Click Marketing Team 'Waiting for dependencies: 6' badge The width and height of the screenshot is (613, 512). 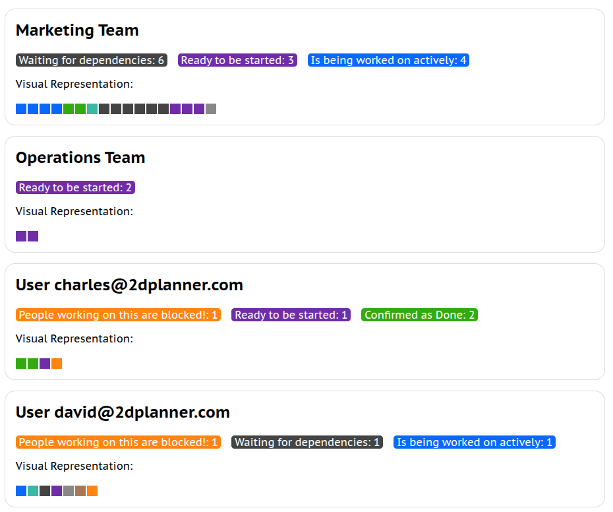(x=91, y=61)
